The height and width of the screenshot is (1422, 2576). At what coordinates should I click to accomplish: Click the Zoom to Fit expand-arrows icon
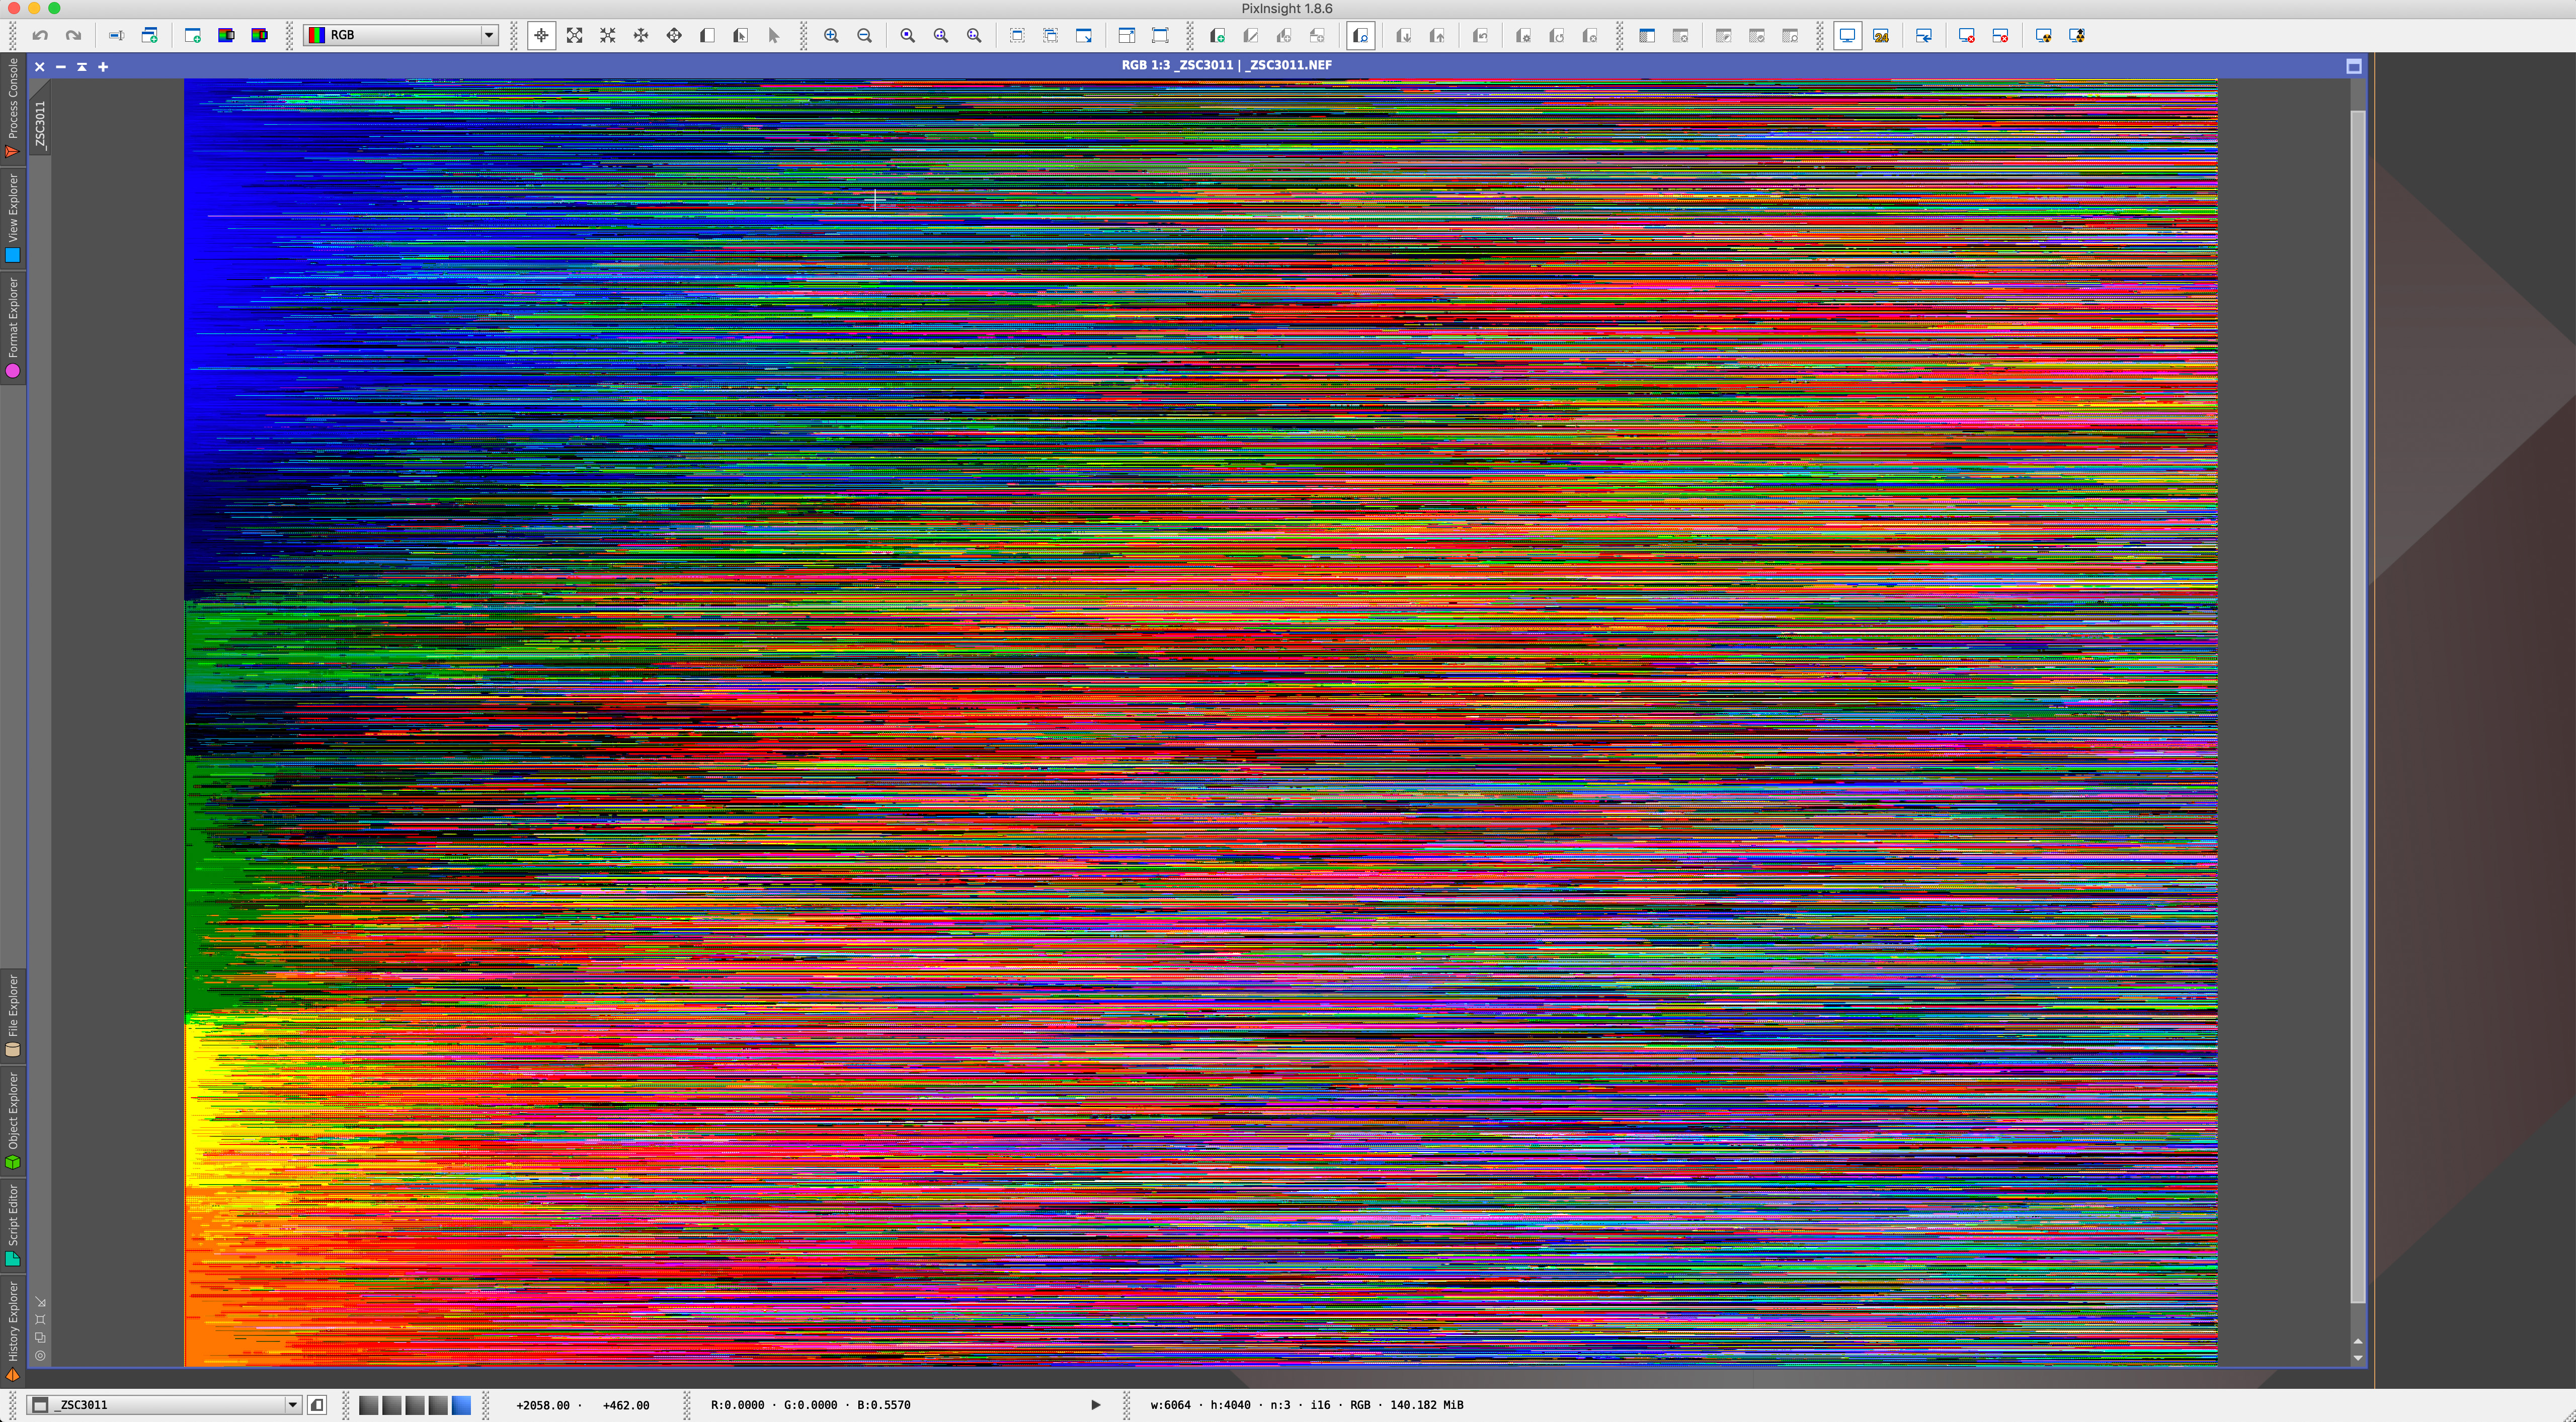coord(575,35)
